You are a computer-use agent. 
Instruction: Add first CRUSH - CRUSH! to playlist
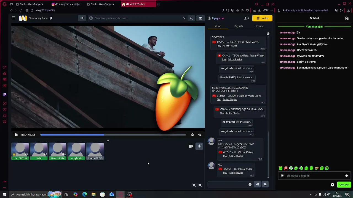(230, 100)
